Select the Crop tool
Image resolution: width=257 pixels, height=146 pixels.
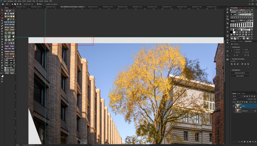pyautogui.click(x=2, y=21)
